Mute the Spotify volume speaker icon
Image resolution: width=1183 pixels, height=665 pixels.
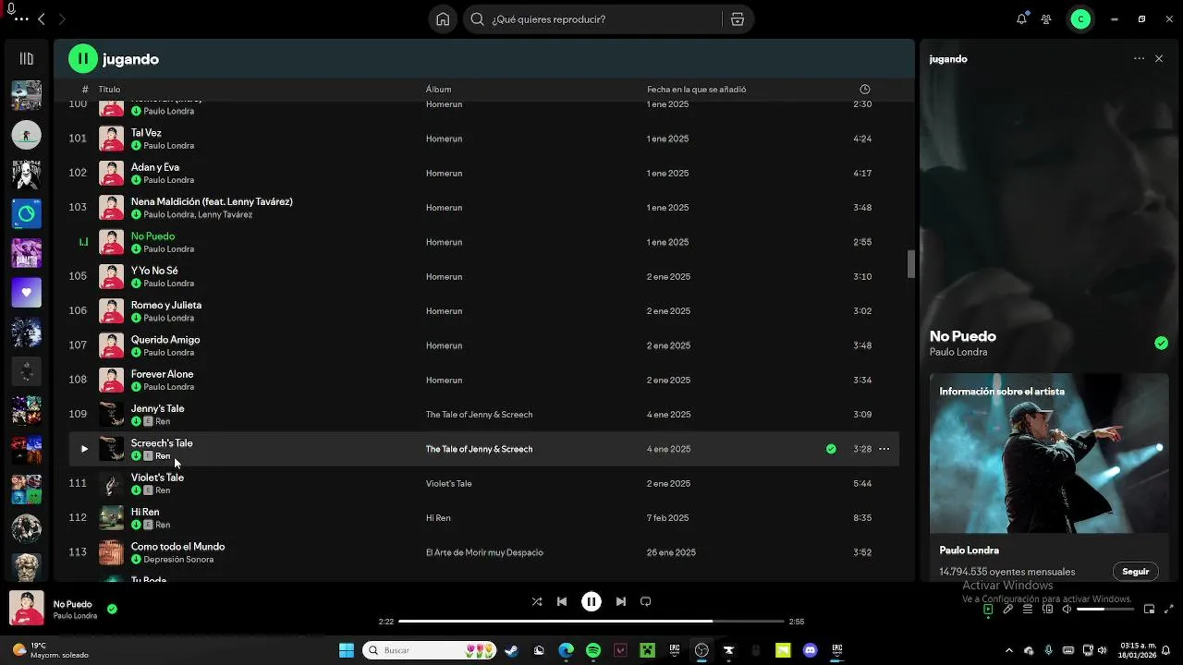point(1067,609)
